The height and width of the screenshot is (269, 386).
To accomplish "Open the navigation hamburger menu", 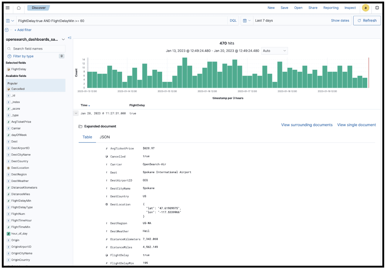I will (x=8, y=8).
